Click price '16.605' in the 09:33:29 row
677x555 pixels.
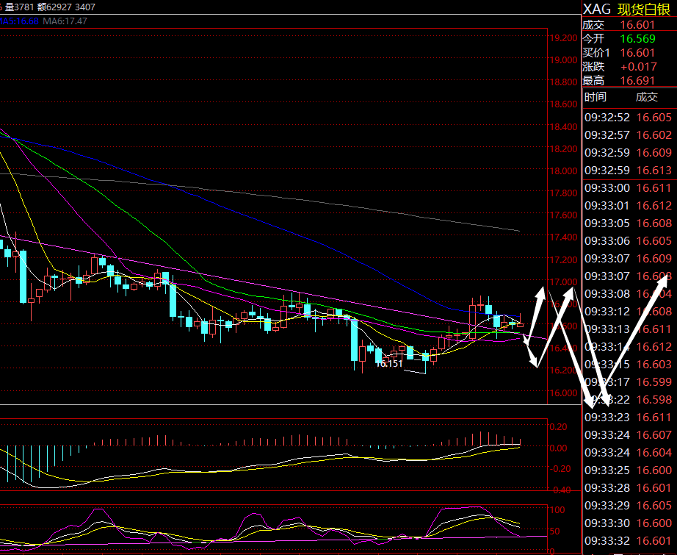coord(654,505)
